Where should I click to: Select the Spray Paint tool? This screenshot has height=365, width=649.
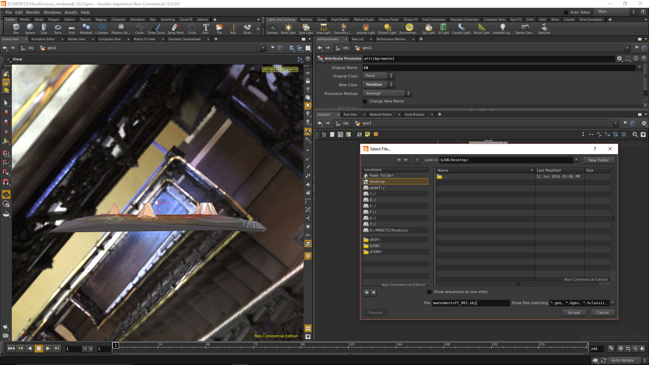[175, 28]
